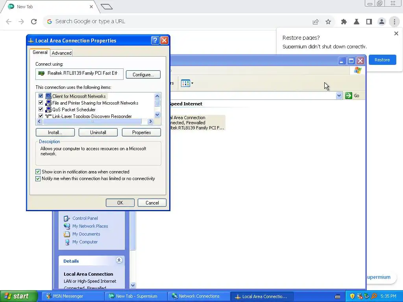
Task: Toggle the side panel icon
Action: (369, 22)
